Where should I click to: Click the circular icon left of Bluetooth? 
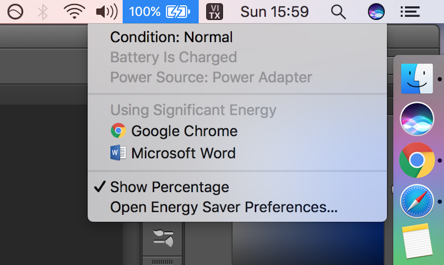(15, 12)
